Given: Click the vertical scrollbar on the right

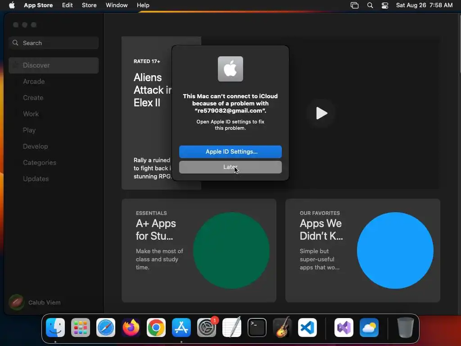Looking at the screenshot, I should coord(459,44).
